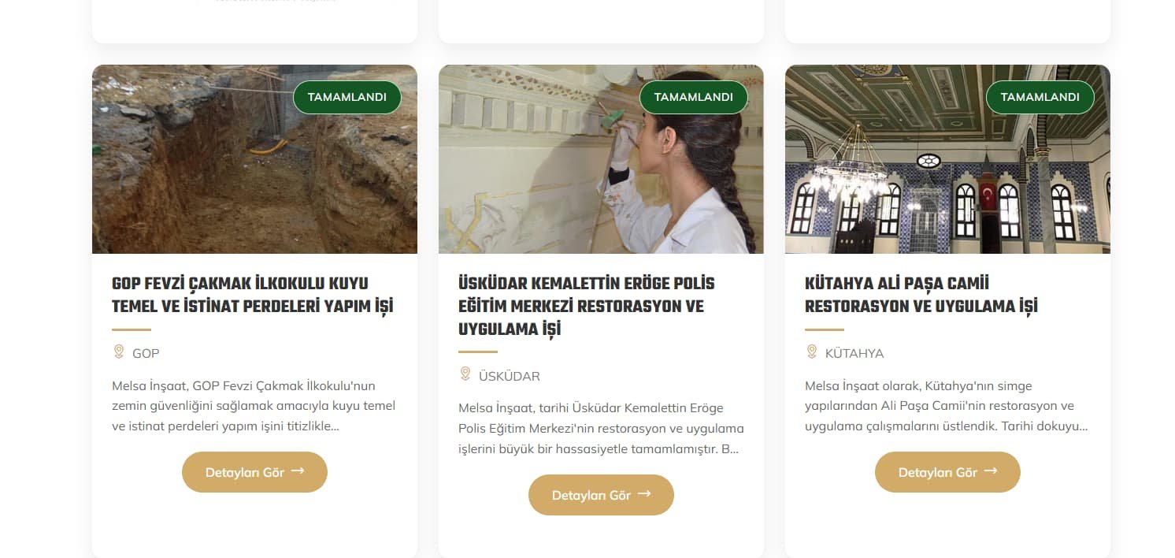Screen dimensions: 1175x558
Task: Click arrow icon in Kütahya card's Detayları Gör
Action: click(x=991, y=471)
